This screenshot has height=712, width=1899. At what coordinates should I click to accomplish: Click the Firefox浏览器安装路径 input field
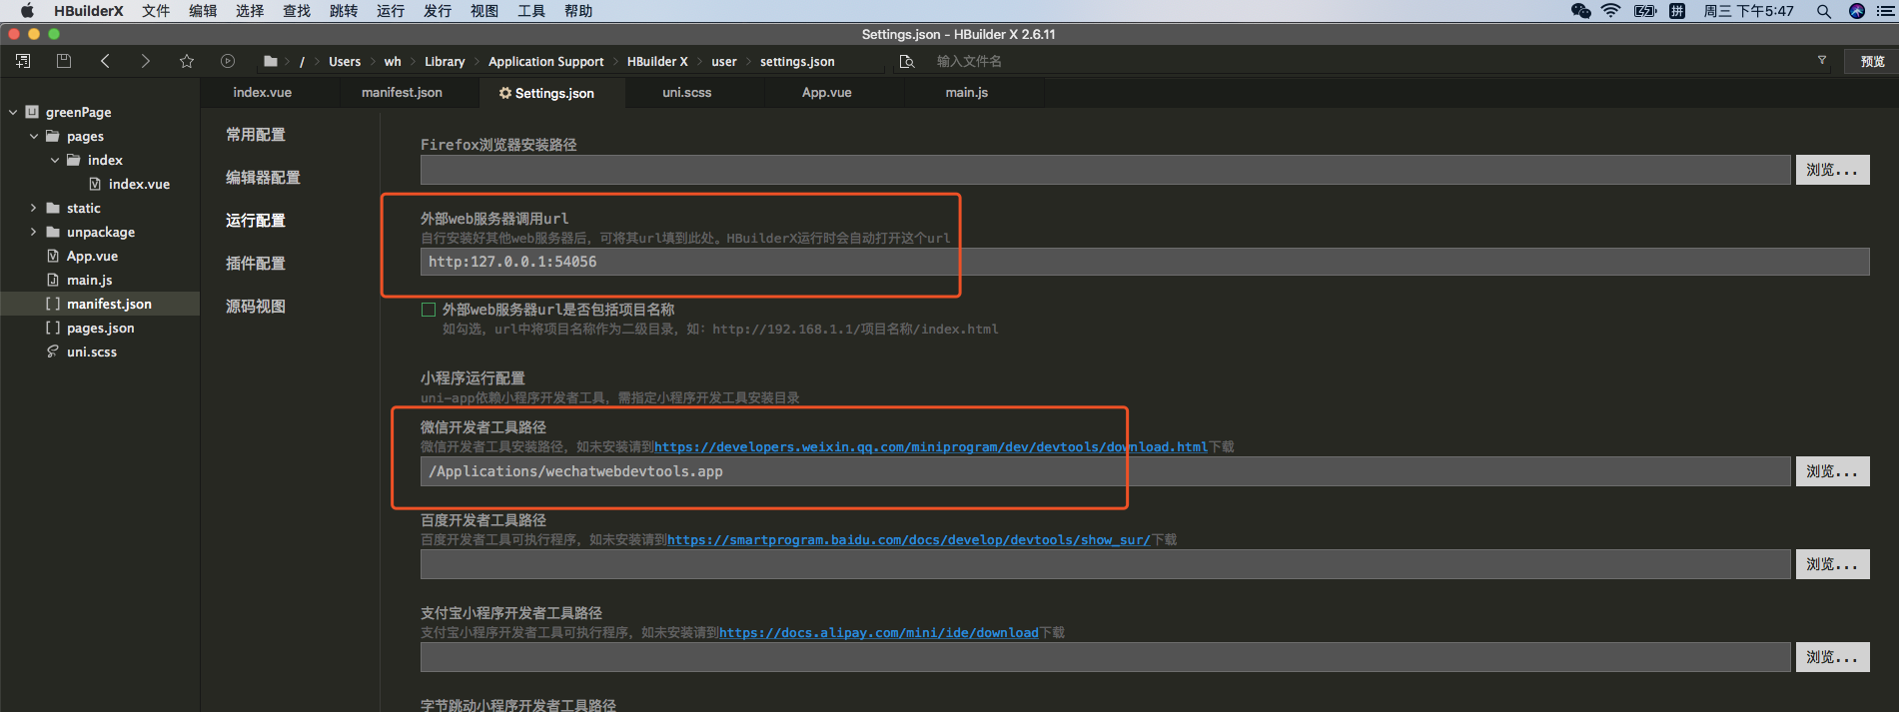point(1105,170)
